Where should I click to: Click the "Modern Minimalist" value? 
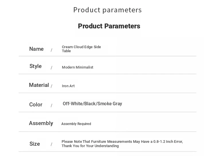click(77, 67)
